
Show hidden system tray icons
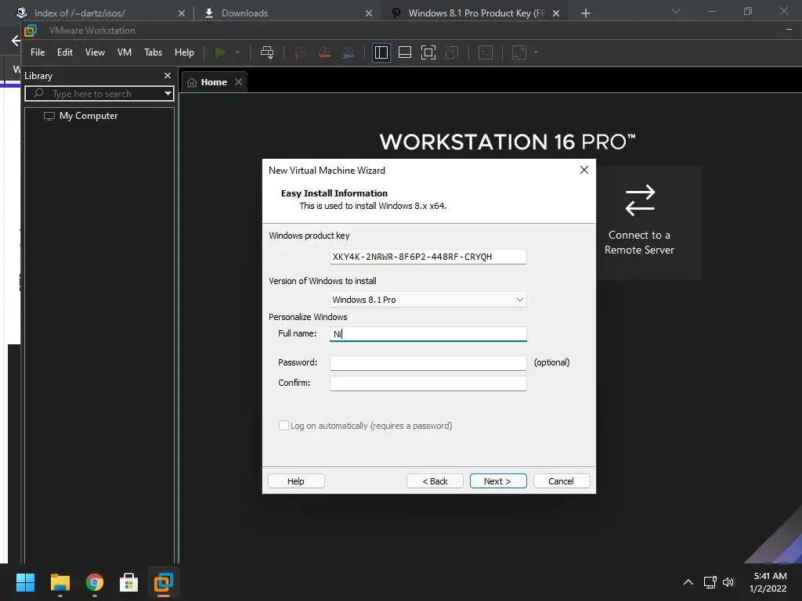pos(688,582)
